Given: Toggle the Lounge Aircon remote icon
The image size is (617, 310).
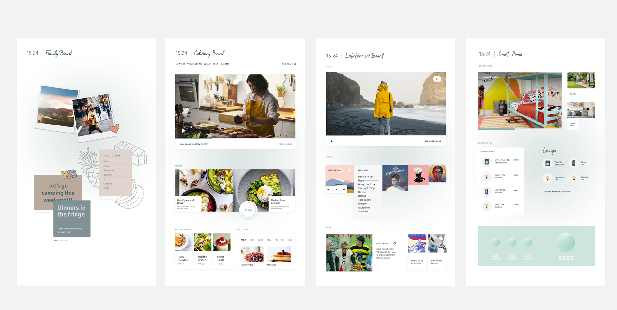Looking at the screenshot, I should tap(574, 163).
